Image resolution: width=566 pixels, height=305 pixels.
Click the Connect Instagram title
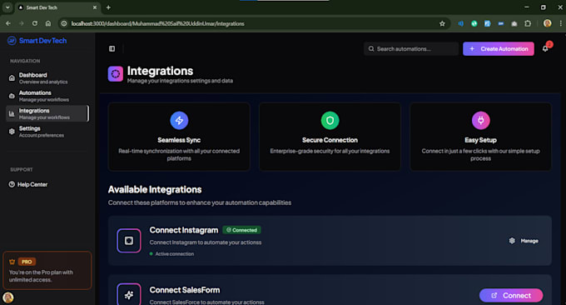(x=184, y=230)
